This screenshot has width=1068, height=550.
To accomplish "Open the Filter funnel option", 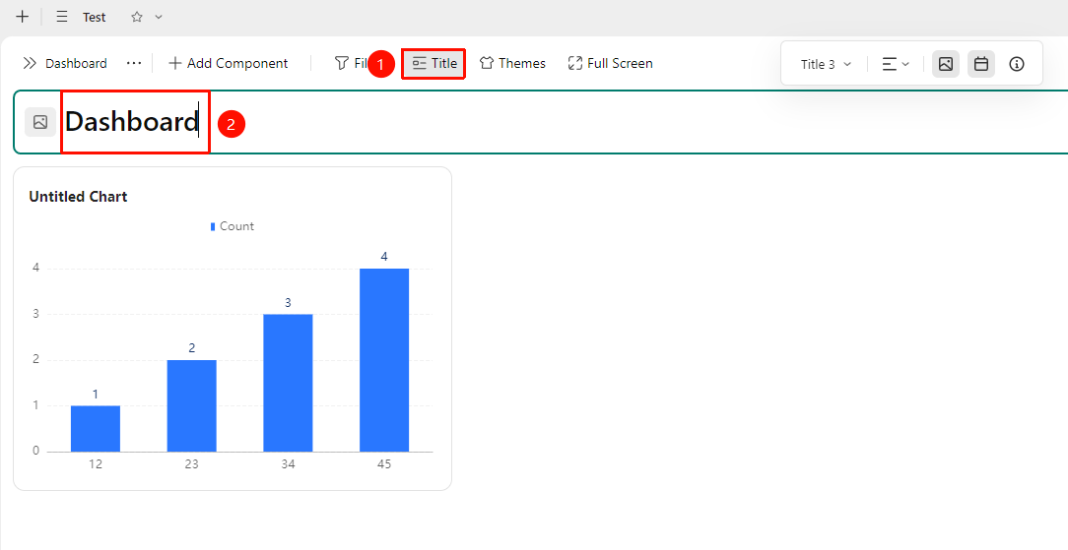I will [352, 63].
